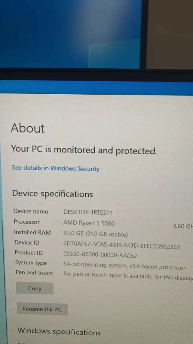Screen dimensions: 193x344
Task: Click the Device specifications heading
Action: pos(52,194)
